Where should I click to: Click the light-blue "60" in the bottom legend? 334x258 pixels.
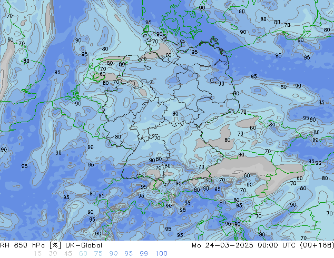pos(83,254)
